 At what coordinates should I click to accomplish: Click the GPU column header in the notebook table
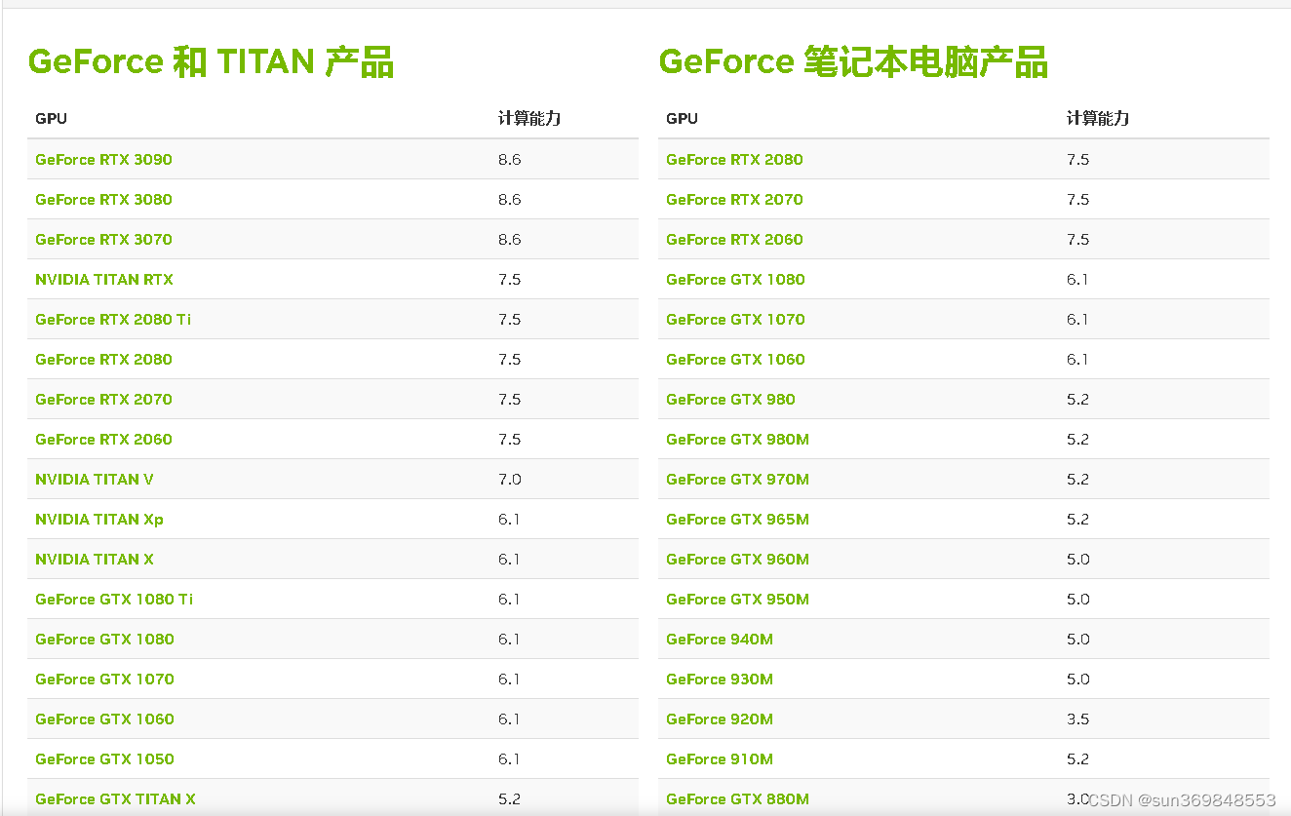682,118
